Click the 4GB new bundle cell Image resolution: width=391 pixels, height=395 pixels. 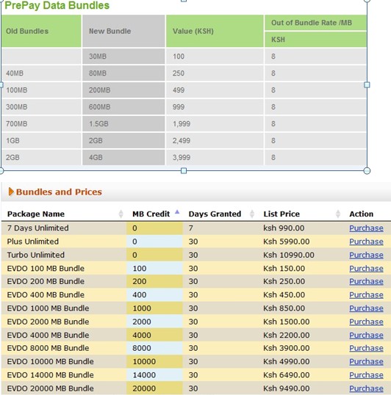coord(123,157)
